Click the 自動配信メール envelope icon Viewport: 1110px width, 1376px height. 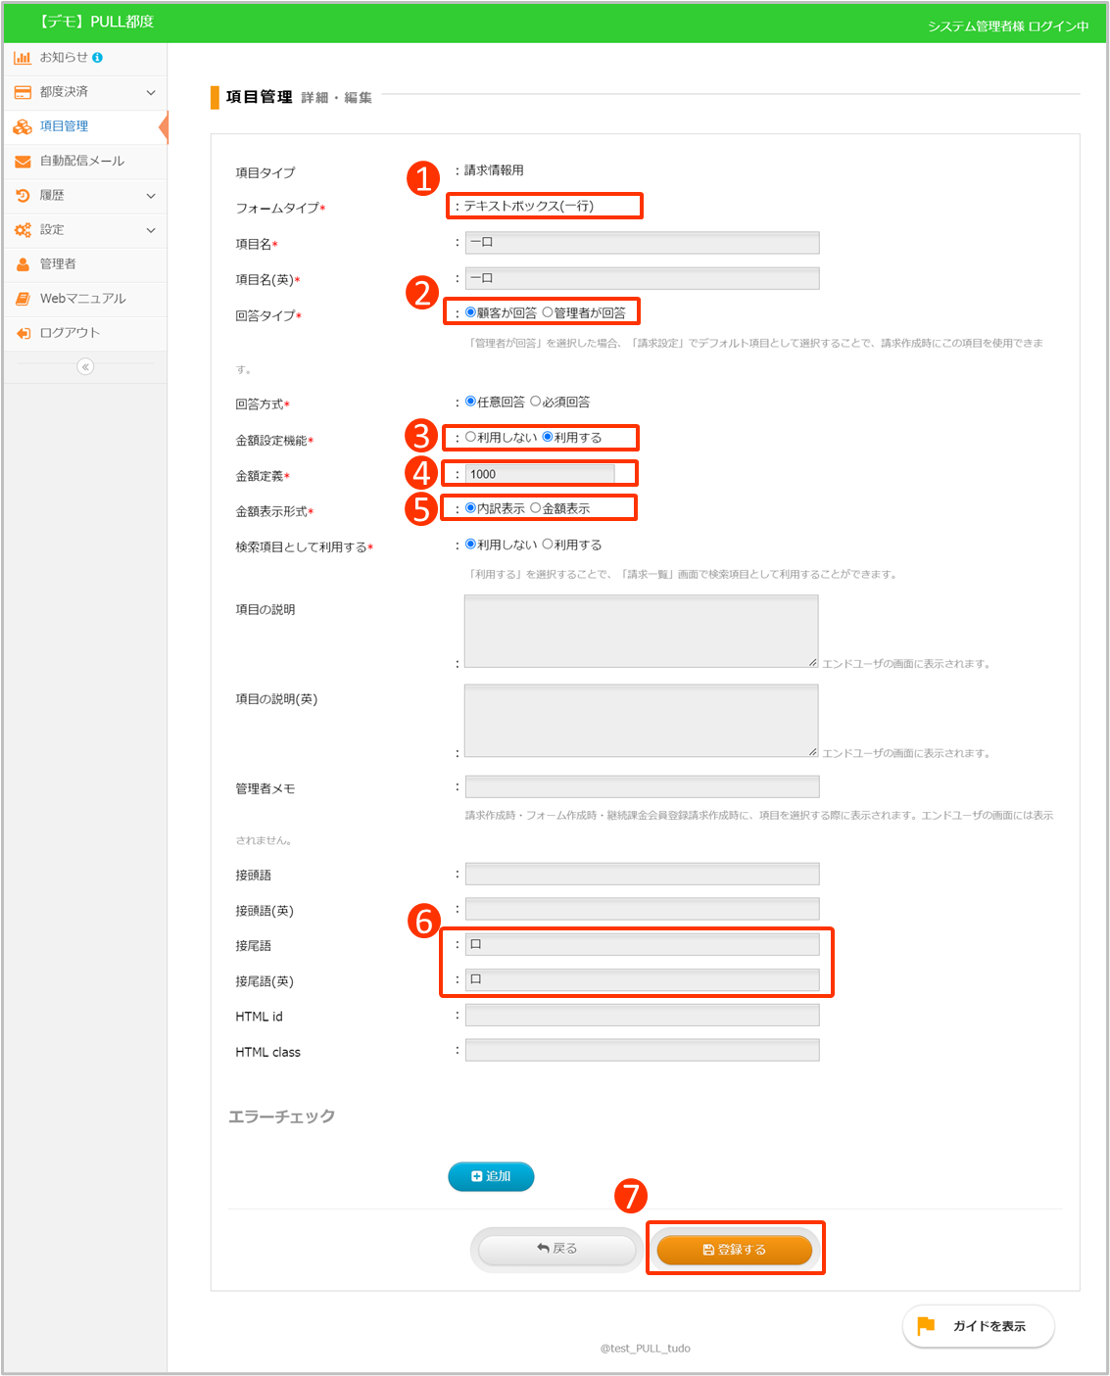coord(23,162)
